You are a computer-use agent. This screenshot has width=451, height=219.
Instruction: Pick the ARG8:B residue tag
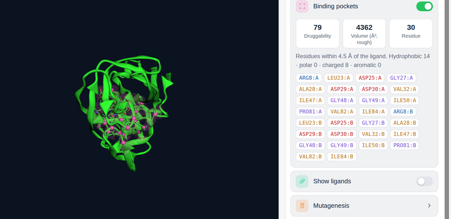(x=403, y=112)
